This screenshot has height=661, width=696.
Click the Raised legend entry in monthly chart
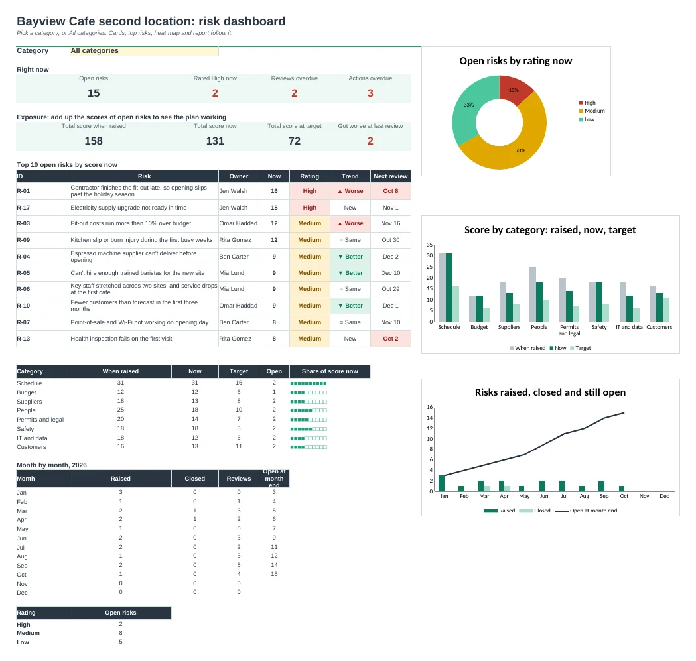click(500, 511)
